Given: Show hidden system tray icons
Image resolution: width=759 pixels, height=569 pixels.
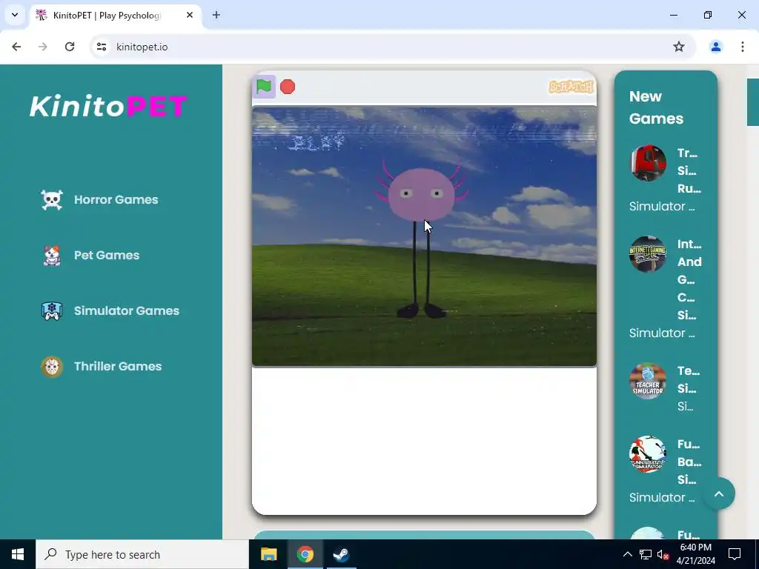Looking at the screenshot, I should (627, 554).
